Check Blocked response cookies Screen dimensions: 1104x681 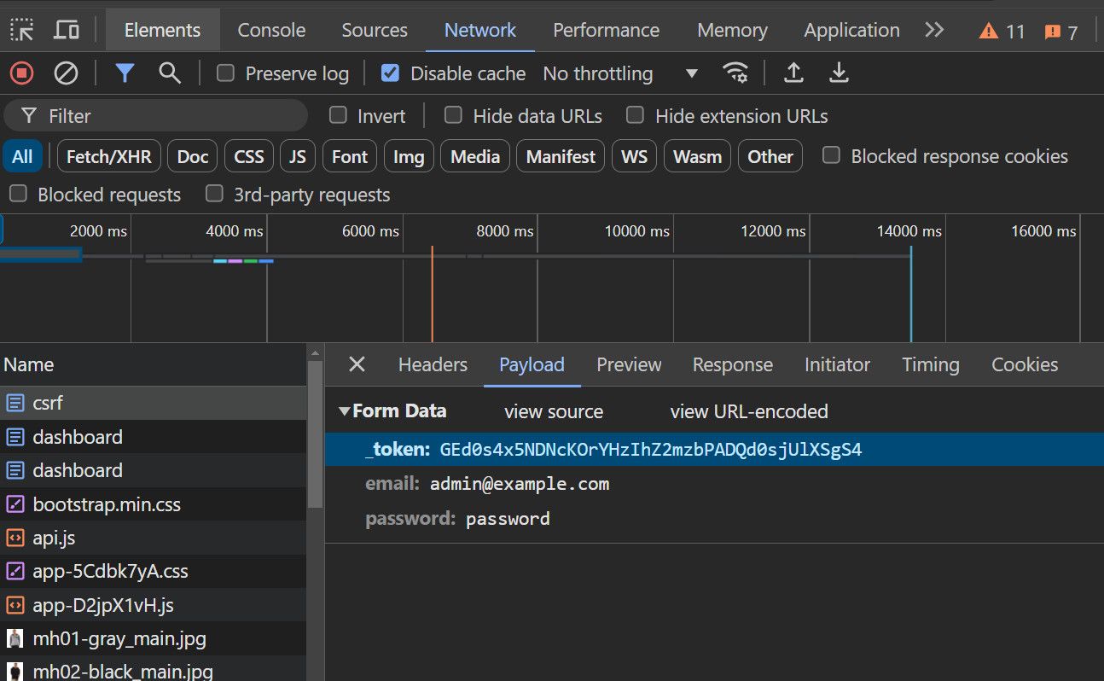click(x=831, y=155)
